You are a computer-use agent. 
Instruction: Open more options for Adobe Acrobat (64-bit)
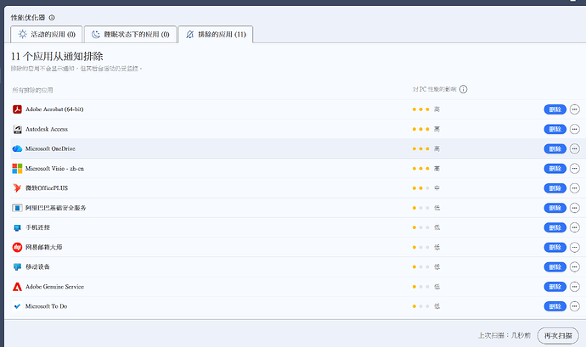point(574,109)
